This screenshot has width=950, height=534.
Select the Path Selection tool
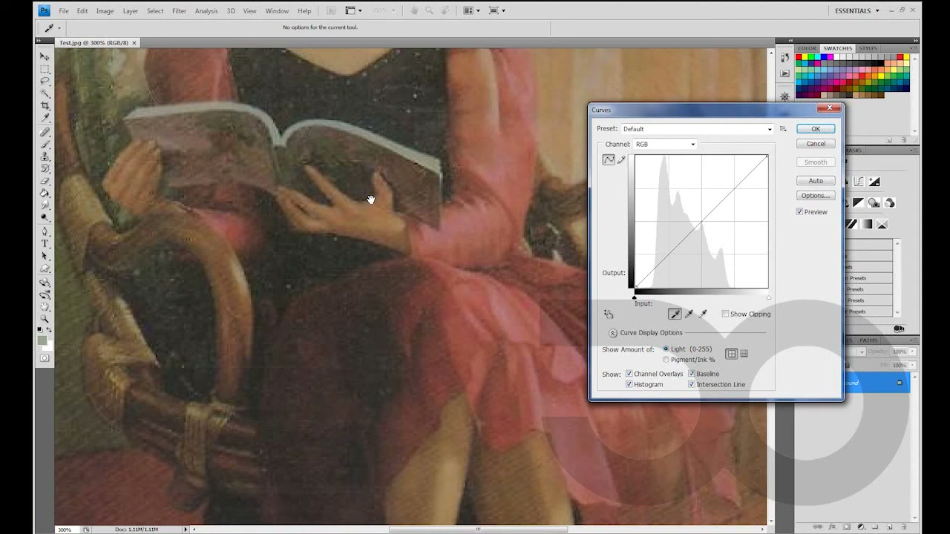pyautogui.click(x=45, y=257)
